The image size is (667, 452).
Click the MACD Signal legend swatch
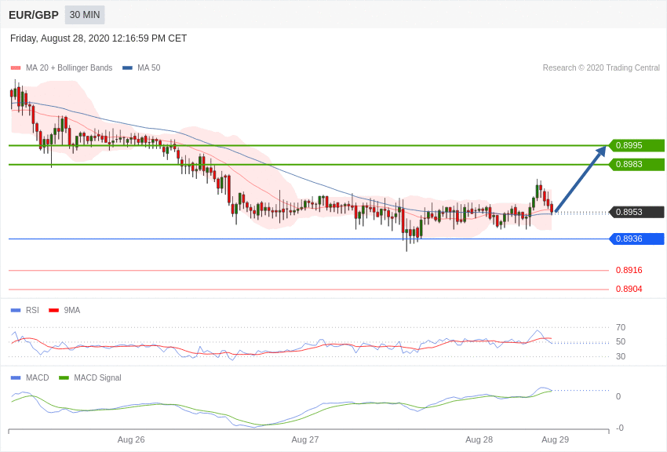64,377
